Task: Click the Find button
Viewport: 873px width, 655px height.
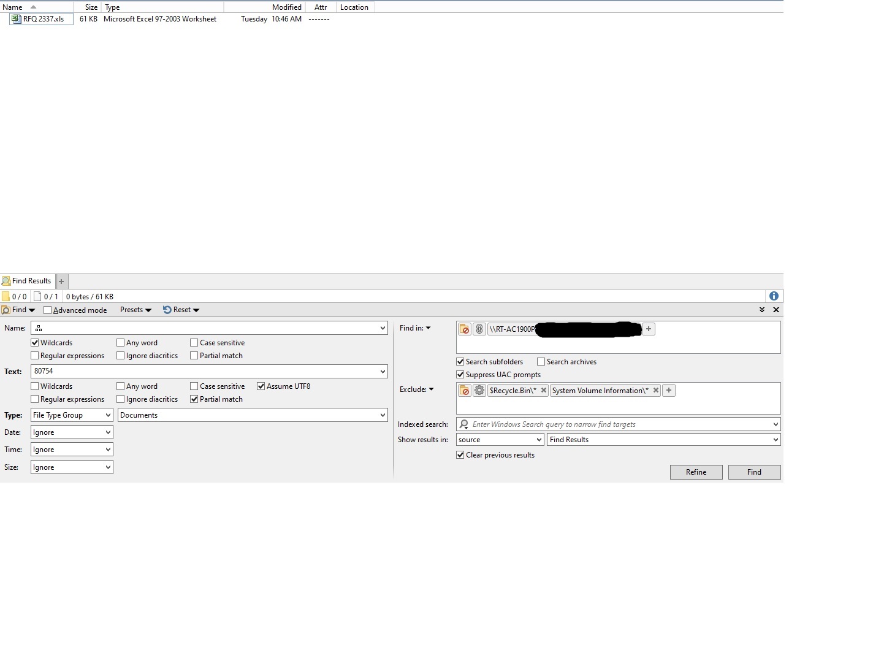Action: coord(754,472)
